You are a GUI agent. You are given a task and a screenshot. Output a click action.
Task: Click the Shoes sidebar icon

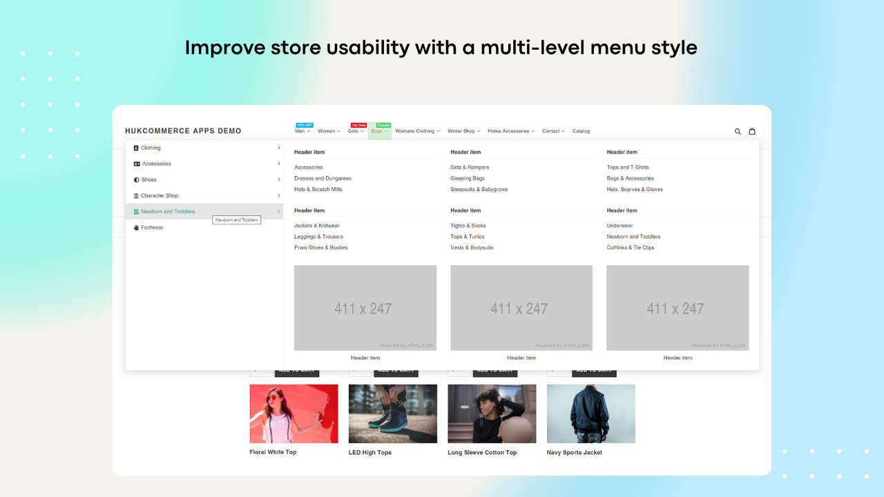coord(136,179)
